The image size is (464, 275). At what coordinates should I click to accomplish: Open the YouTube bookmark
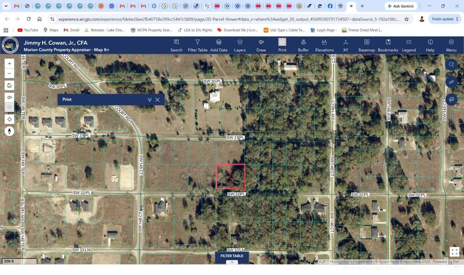coord(28,30)
